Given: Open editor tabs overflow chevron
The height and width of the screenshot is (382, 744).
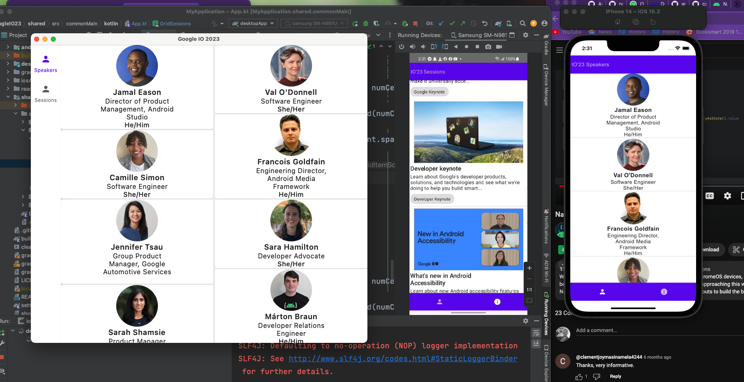Looking at the screenshot, I should 378,35.
